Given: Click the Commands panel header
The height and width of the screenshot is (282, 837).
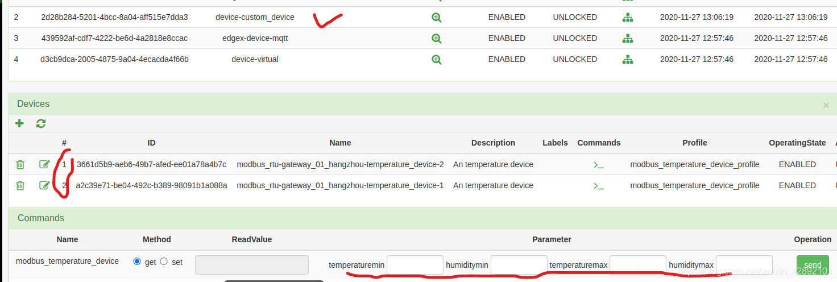Looking at the screenshot, I should coord(422,218).
